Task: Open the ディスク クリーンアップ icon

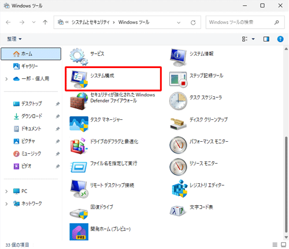Action: [178, 124]
